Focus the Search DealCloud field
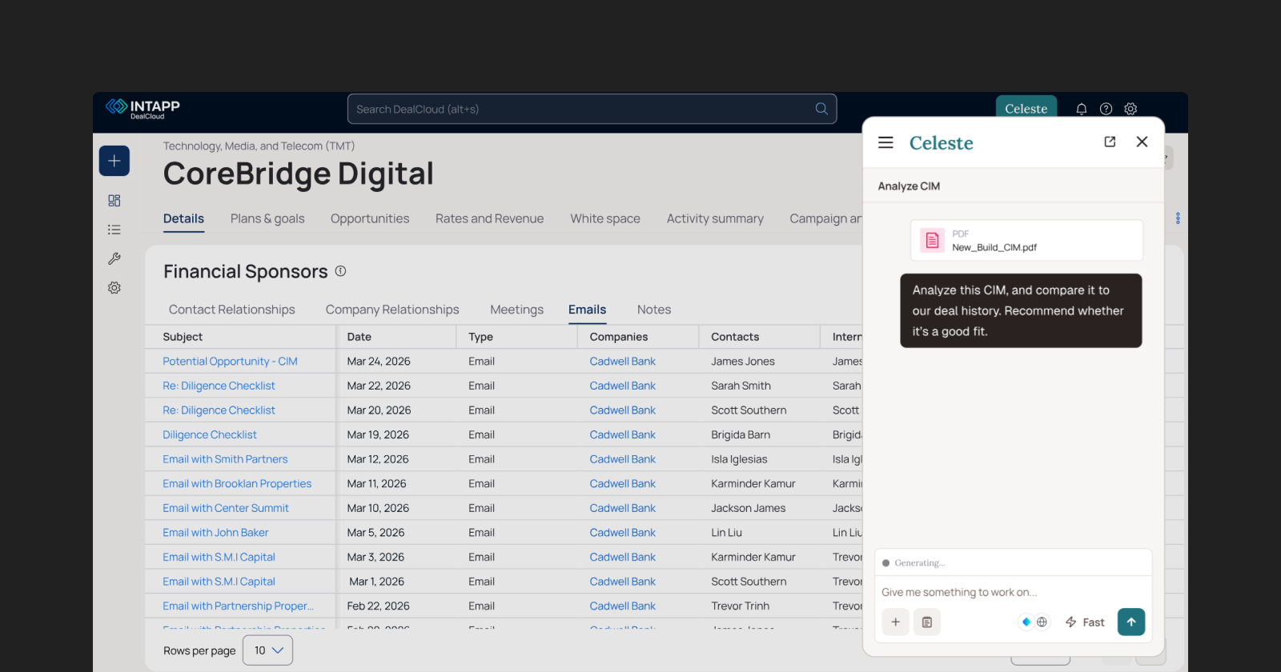The height and width of the screenshot is (672, 1281). tap(592, 109)
